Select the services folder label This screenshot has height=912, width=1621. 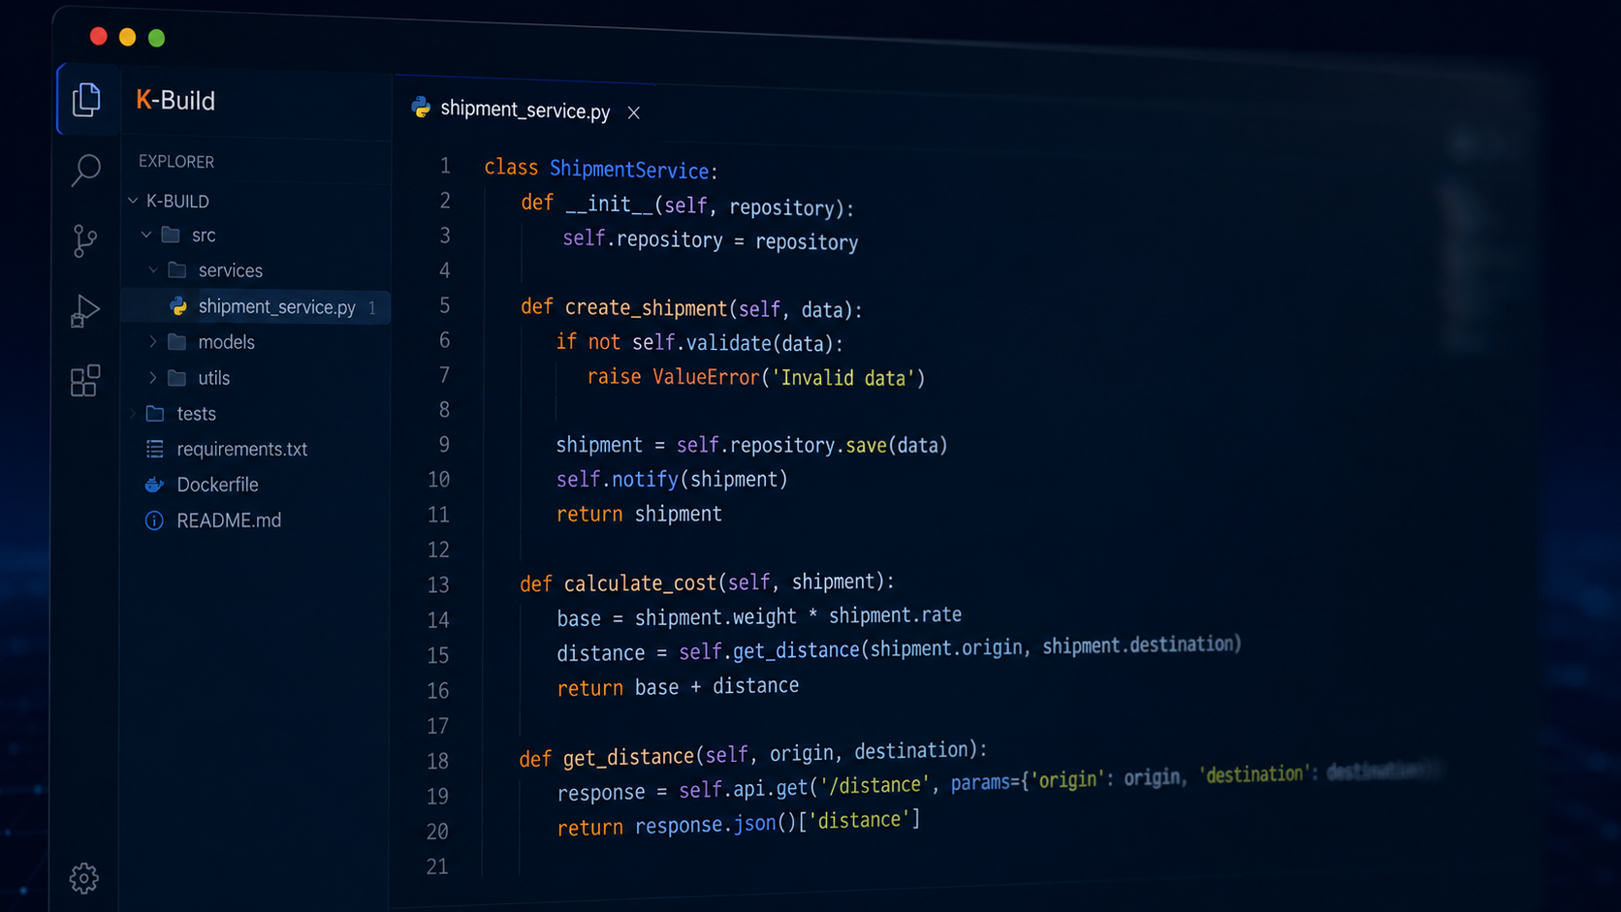point(230,270)
